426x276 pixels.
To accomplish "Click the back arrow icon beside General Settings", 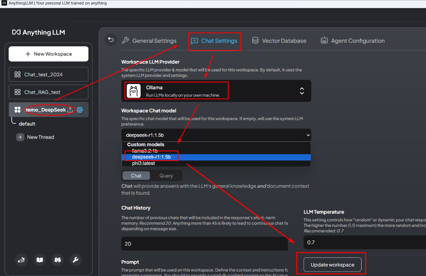I will tap(111, 40).
